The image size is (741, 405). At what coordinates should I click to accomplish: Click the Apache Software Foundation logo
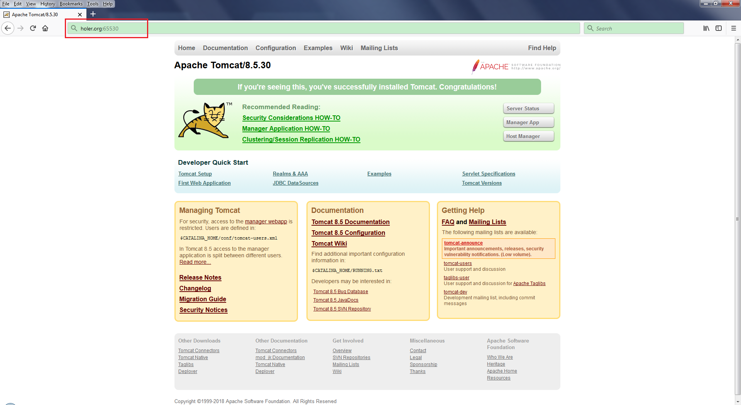pyautogui.click(x=516, y=67)
